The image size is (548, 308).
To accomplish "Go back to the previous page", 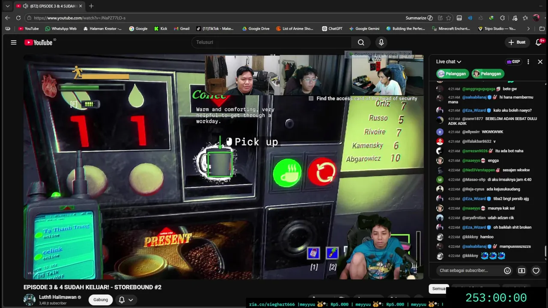I will [x=7, y=18].
